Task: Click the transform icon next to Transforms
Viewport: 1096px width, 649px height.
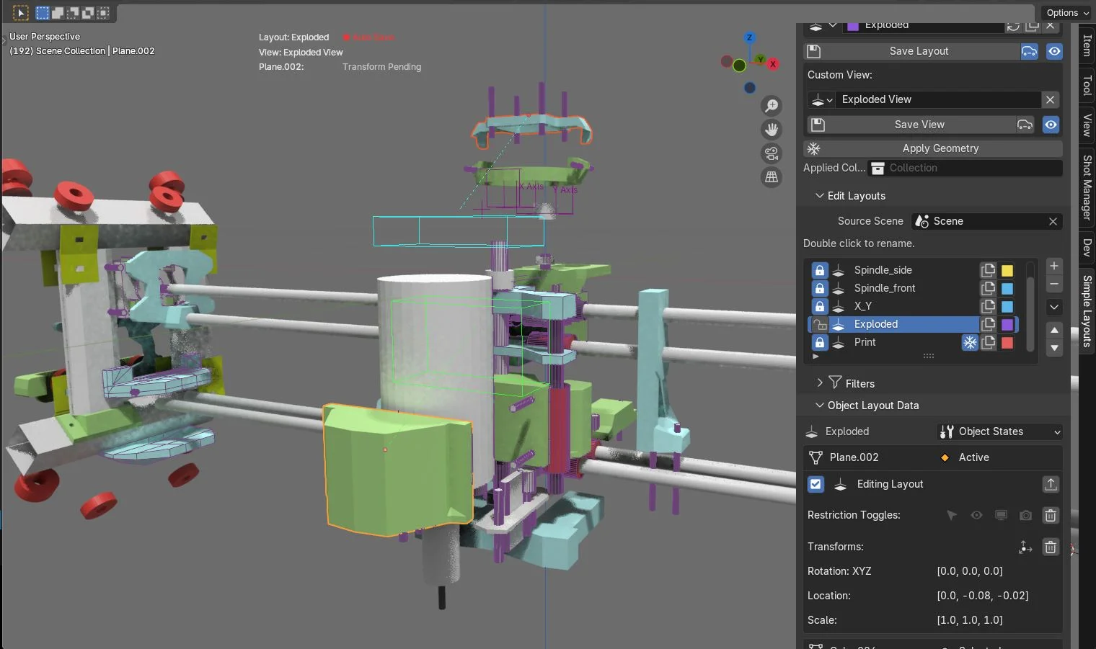Action: [1025, 547]
